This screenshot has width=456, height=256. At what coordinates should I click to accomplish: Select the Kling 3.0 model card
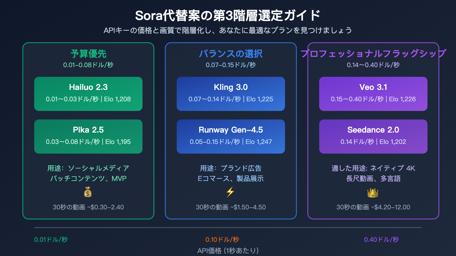231,94
